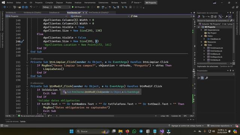
Task: Open the Lista de errores tab
Action: point(12,121)
